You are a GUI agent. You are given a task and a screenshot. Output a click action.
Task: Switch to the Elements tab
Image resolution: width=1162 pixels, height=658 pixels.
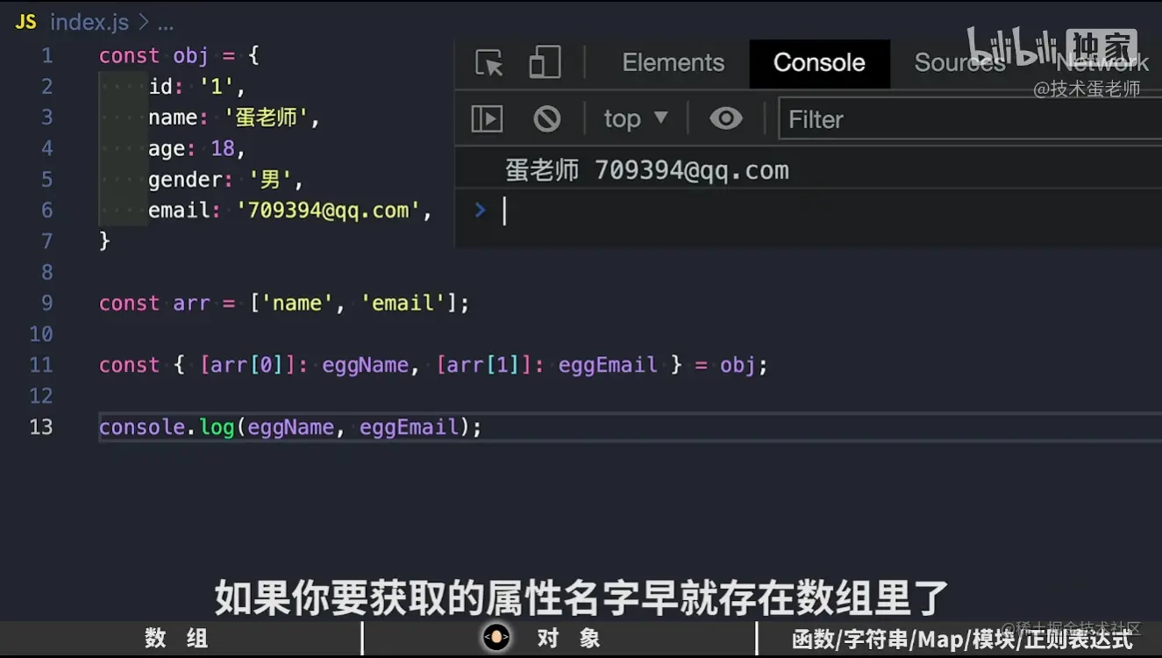click(x=673, y=62)
